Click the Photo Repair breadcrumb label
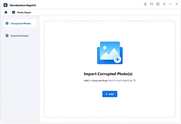The image size is (181, 124). pyautogui.click(x=24, y=12)
